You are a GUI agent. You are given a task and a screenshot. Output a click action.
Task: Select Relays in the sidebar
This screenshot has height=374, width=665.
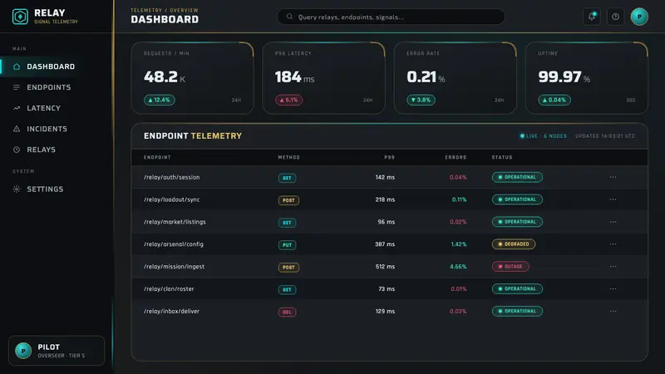(57, 150)
